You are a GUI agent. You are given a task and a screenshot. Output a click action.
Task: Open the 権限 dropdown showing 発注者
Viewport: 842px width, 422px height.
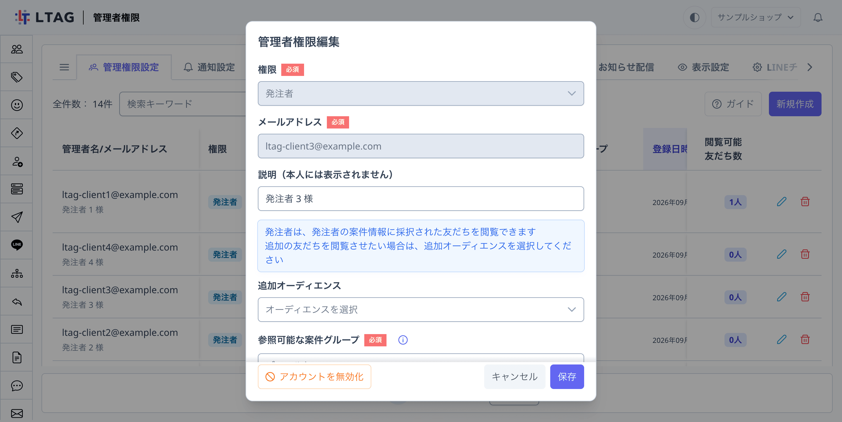(421, 93)
